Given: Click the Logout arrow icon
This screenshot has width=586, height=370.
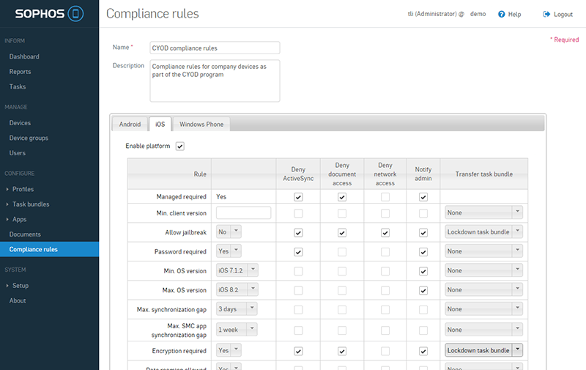Looking at the screenshot, I should 546,15.
